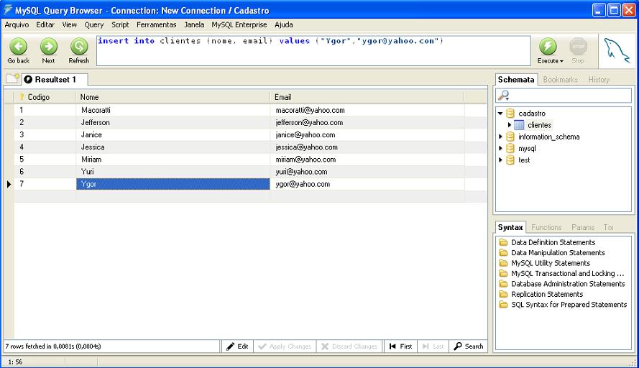
Task: Open Data Manipulation Statements folder
Action: coord(504,253)
